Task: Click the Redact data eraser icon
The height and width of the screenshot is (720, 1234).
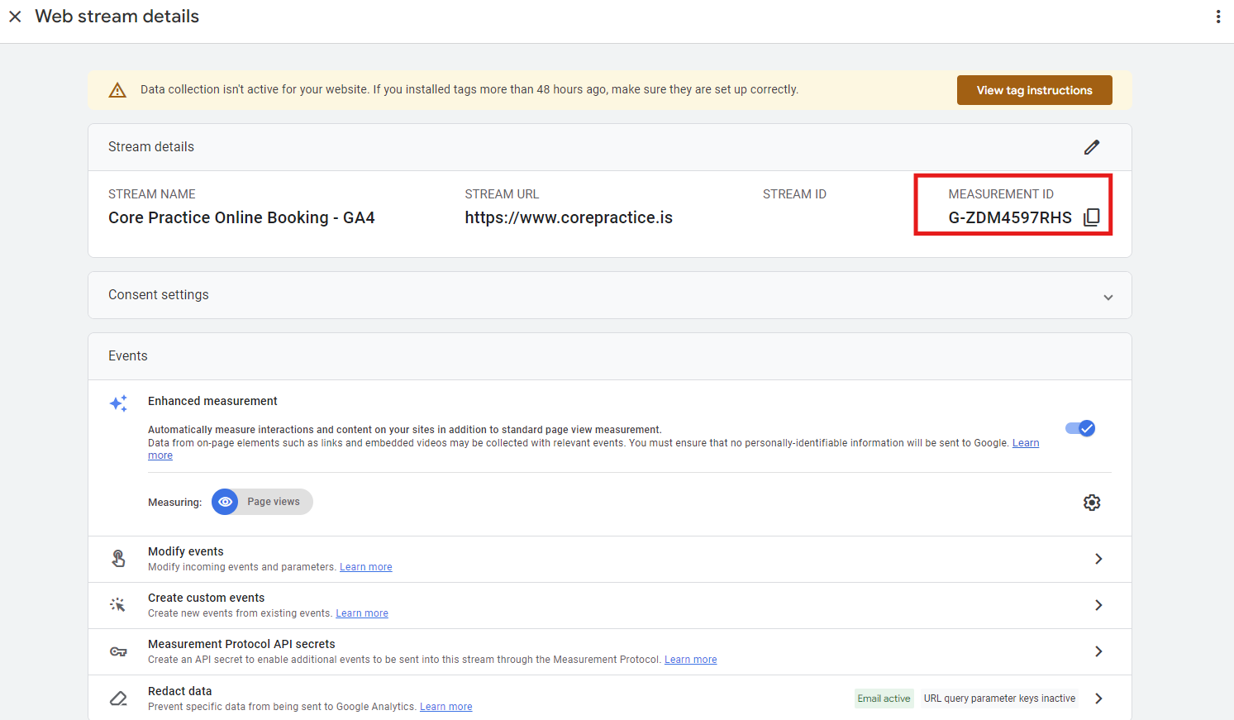Action: [x=118, y=699]
